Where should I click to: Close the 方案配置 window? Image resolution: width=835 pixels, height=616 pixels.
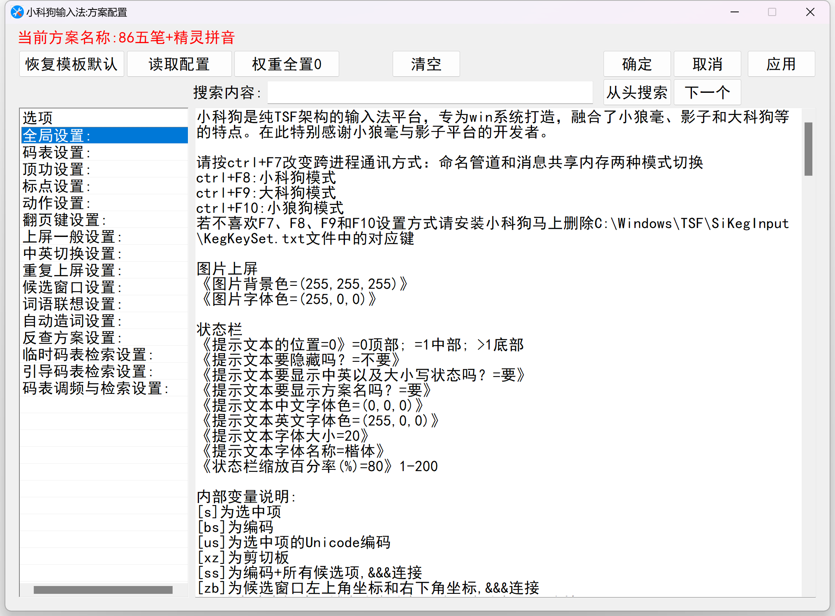810,12
